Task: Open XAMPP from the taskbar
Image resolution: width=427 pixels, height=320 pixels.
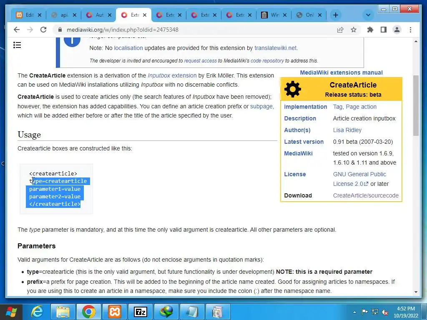Action: (115, 312)
